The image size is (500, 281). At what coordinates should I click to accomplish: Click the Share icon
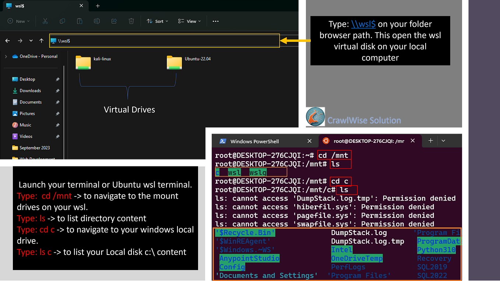(x=114, y=21)
